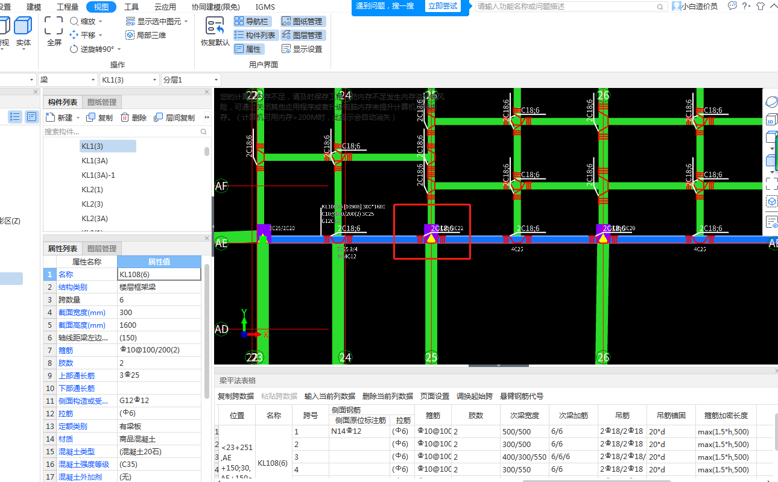
Task: Select the 实体 solid view cube icon
Action: pyautogui.click(x=24, y=26)
